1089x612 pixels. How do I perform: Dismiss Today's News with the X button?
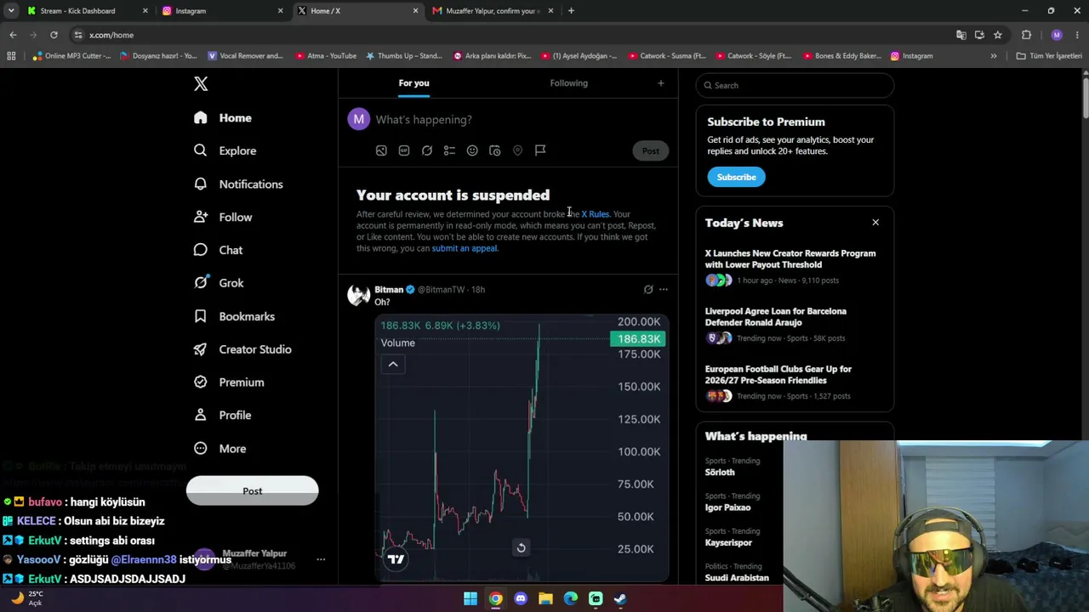tap(875, 223)
